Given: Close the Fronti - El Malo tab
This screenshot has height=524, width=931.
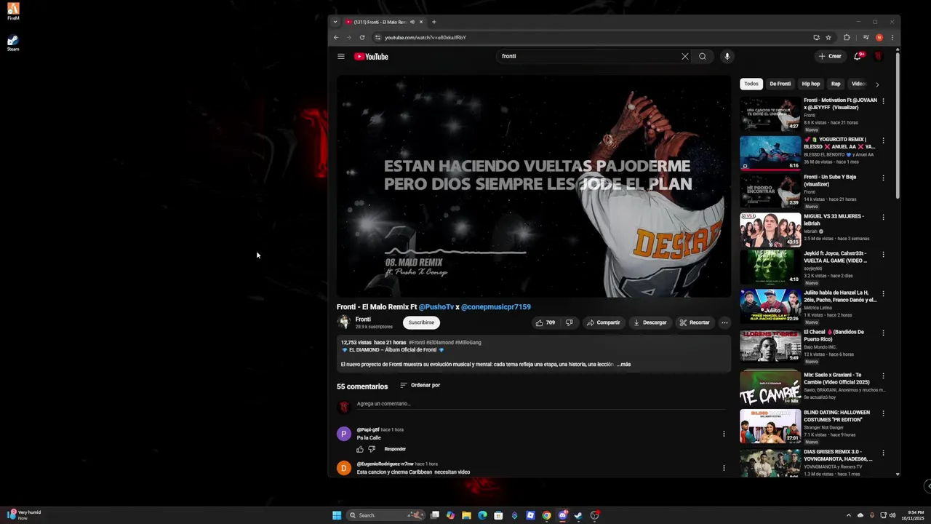Looking at the screenshot, I should (420, 22).
